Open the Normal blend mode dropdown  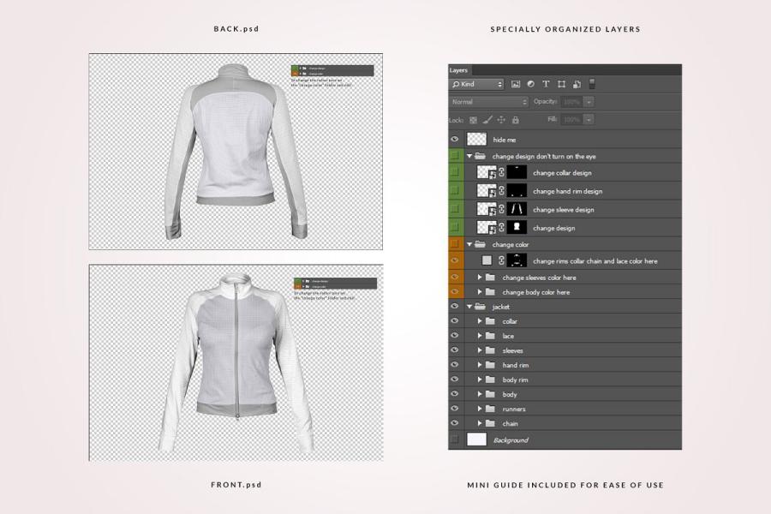tap(488, 102)
